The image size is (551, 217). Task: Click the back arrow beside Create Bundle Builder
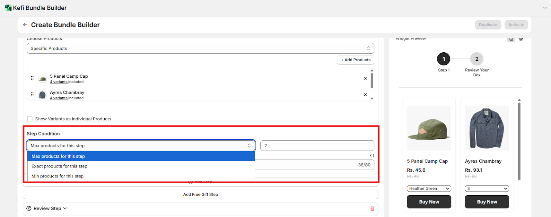[25, 25]
